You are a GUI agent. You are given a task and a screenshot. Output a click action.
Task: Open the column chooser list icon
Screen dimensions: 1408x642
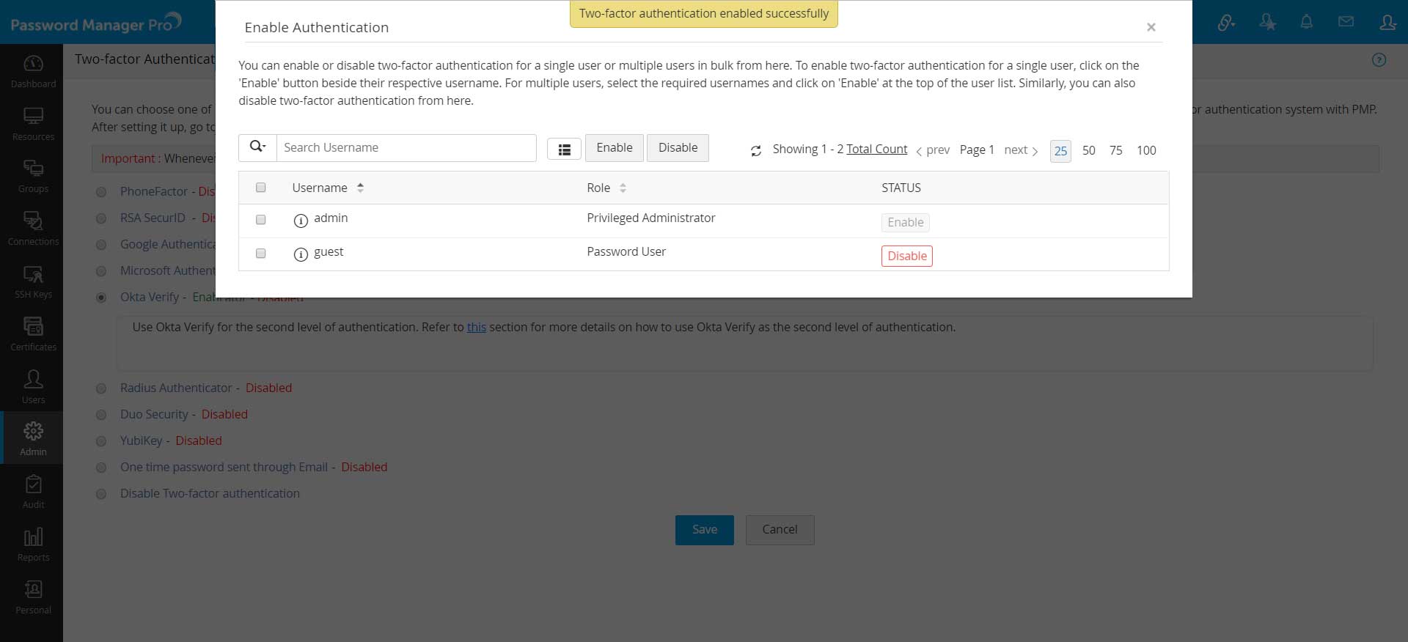coord(564,150)
